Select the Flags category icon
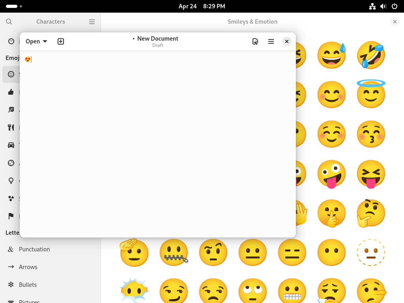 coord(11,216)
